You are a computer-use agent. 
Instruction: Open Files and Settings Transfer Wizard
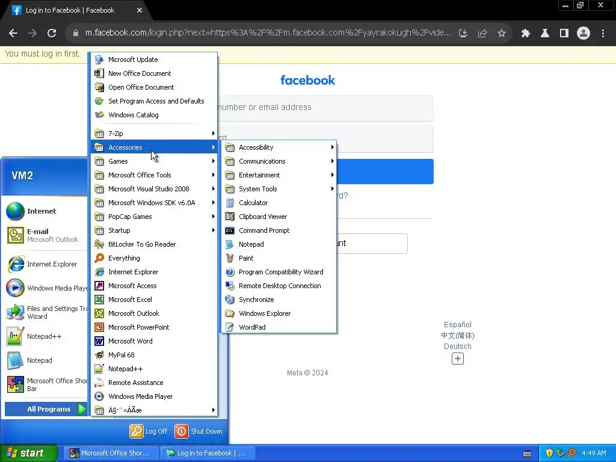(x=45, y=312)
